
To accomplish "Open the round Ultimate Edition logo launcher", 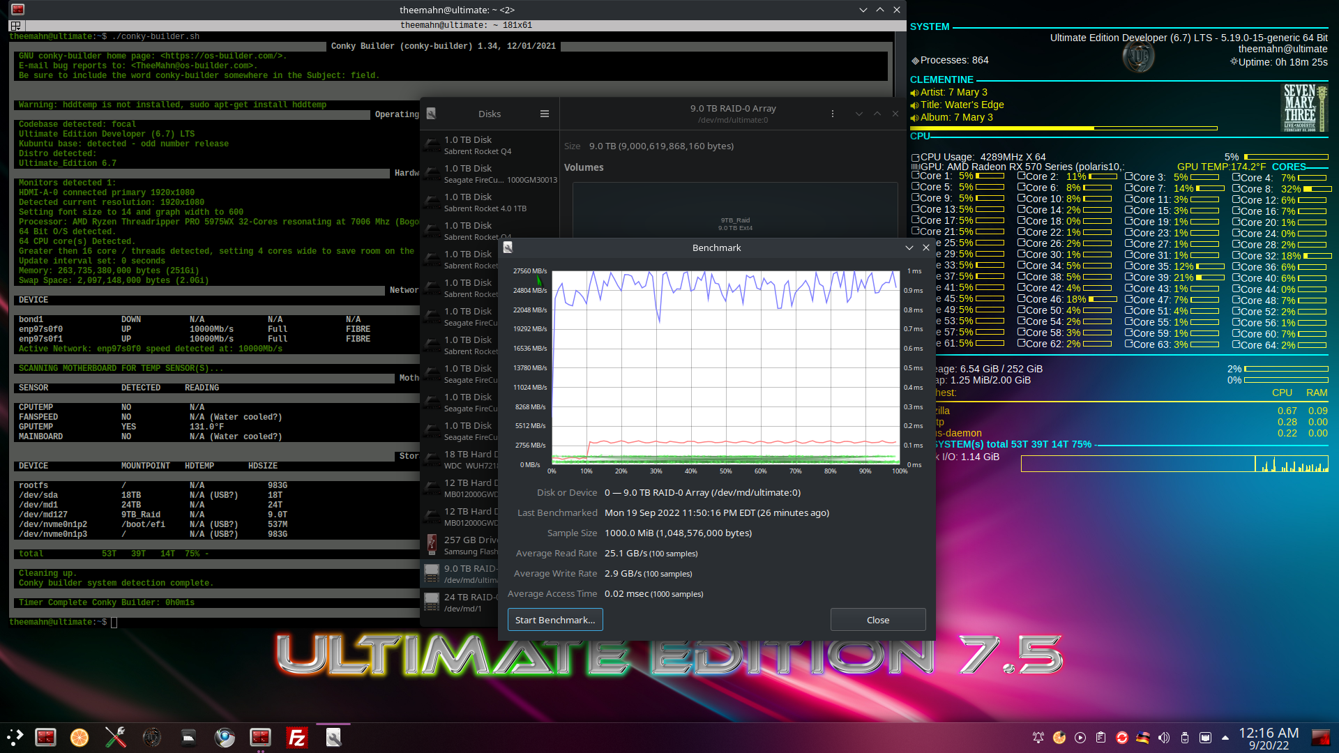I will point(151,737).
